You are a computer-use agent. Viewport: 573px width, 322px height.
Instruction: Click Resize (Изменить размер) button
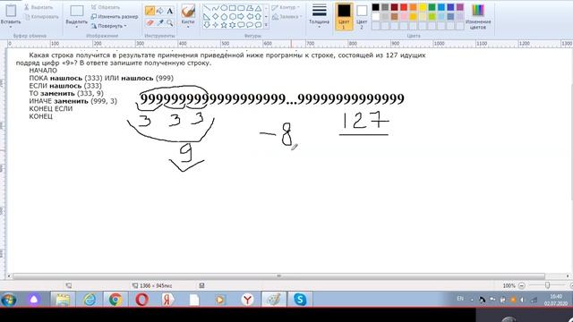coord(115,17)
